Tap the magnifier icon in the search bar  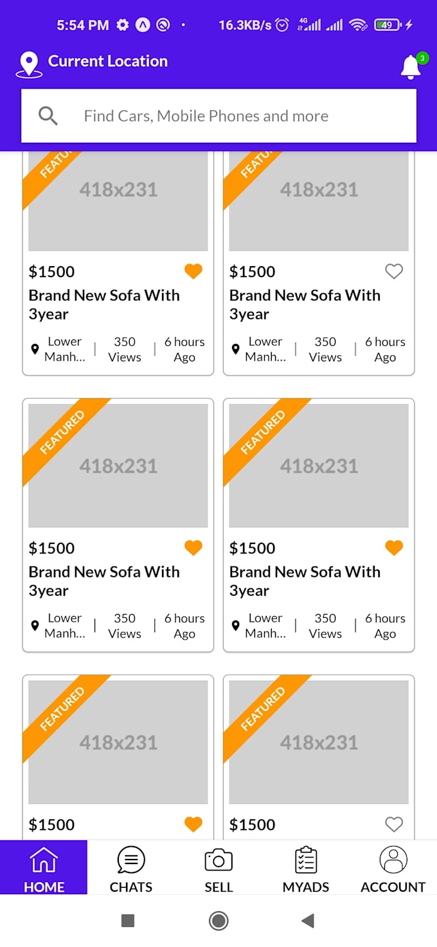[x=48, y=115]
